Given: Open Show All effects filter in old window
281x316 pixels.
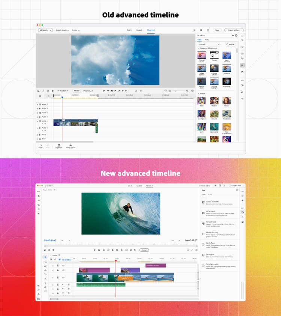Looking at the screenshot, I should (x=208, y=44).
